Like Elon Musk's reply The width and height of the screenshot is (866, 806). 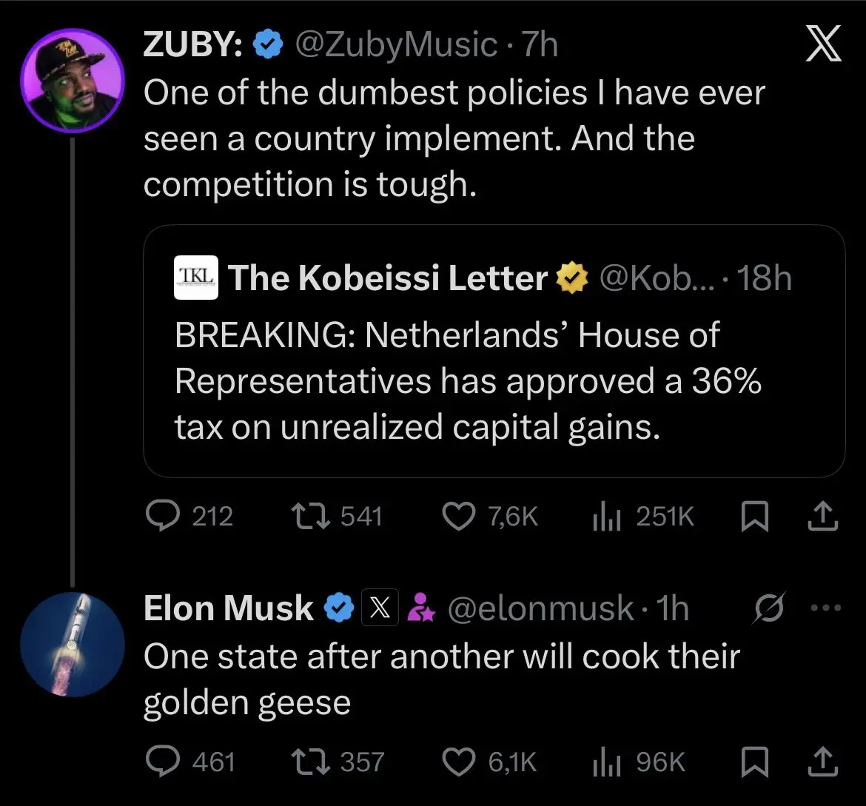459,761
